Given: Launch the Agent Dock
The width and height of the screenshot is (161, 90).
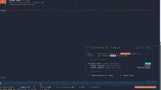Looking at the screenshot, I should [128, 75].
